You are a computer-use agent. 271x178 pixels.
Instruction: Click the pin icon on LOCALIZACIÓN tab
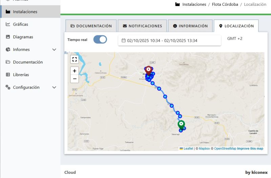click(221, 26)
